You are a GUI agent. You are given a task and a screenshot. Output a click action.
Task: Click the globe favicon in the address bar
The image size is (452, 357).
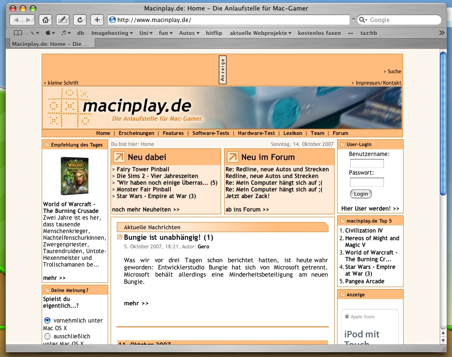tap(113, 20)
